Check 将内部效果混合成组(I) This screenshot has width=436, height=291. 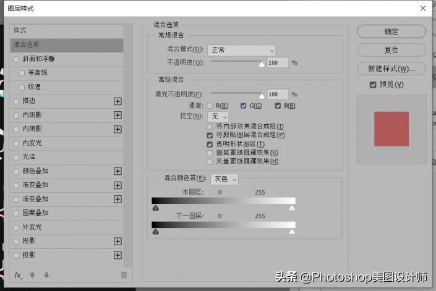coord(210,127)
